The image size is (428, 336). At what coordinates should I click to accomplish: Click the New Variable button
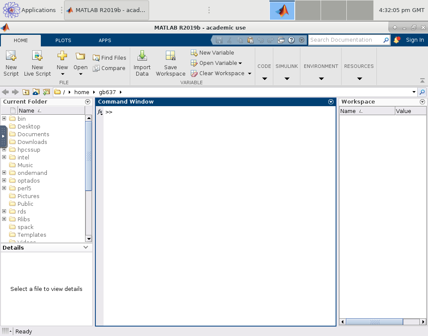pos(213,52)
